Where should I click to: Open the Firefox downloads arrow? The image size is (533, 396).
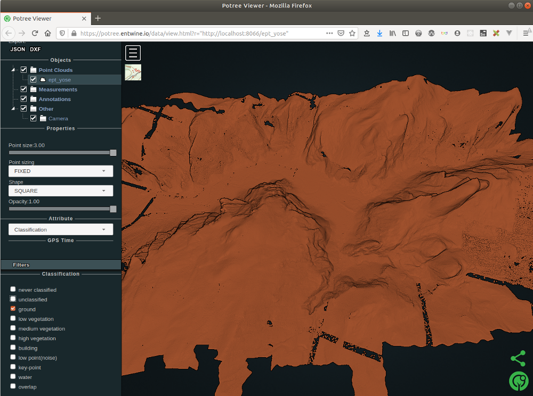(379, 33)
